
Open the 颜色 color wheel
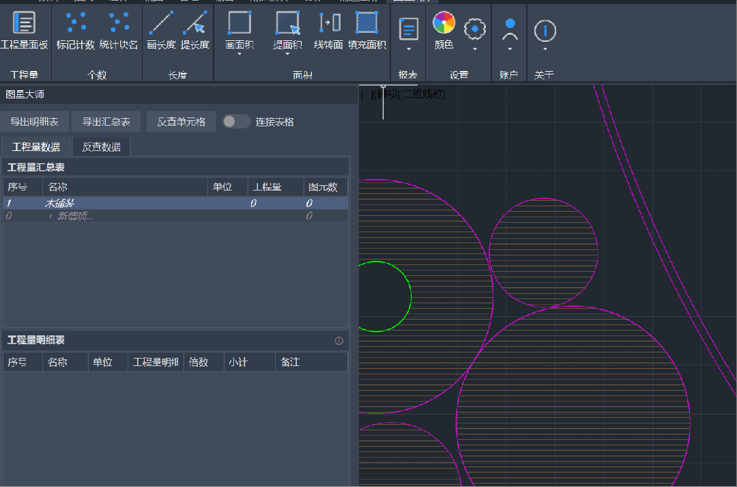click(x=444, y=23)
